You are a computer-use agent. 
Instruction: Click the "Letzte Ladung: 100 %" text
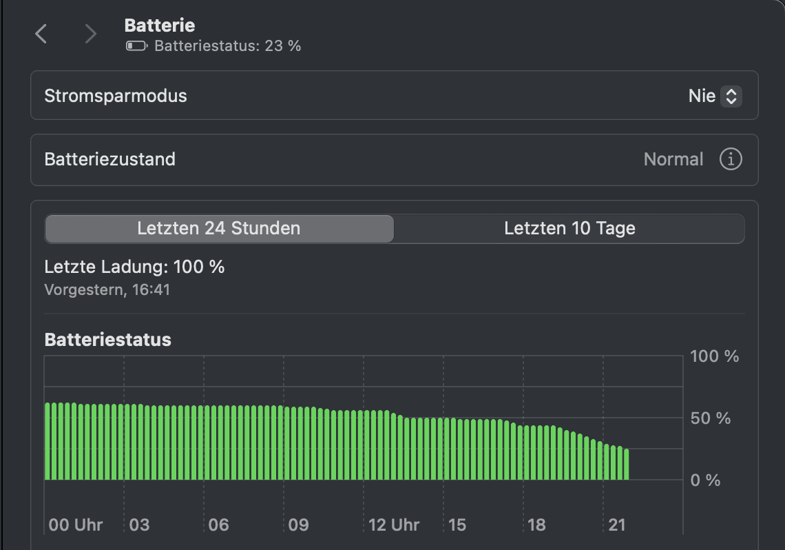tap(134, 267)
